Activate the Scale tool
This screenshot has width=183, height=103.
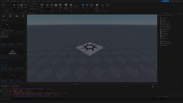22,6
